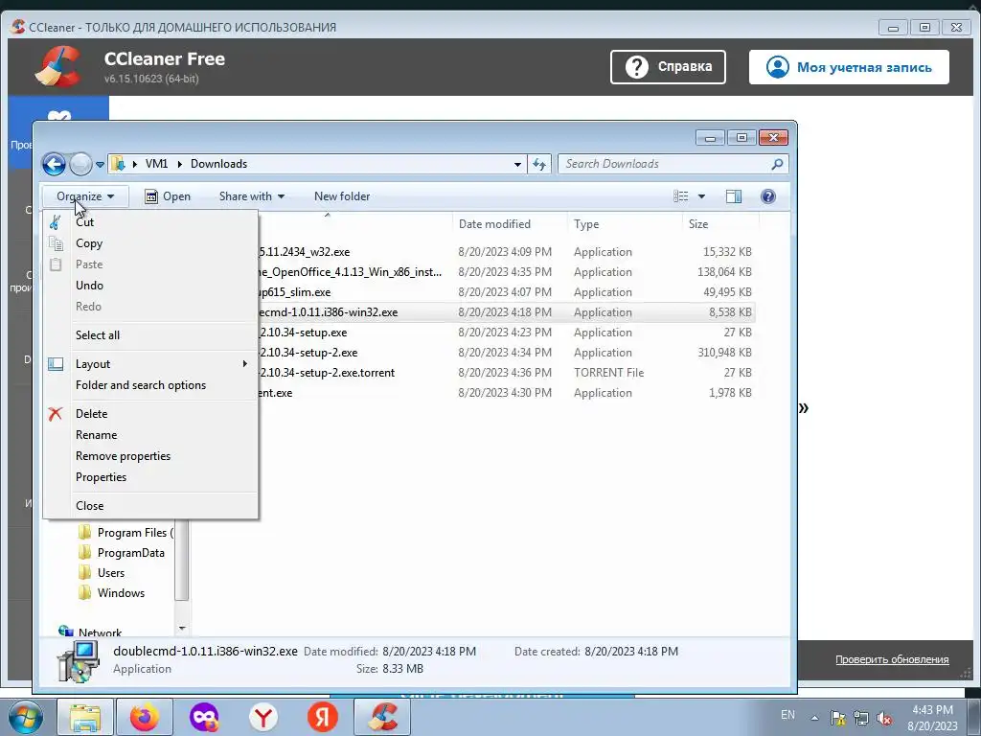Open Organize dropdown in toolbar
Image resolution: width=981 pixels, height=736 pixels.
click(x=85, y=196)
